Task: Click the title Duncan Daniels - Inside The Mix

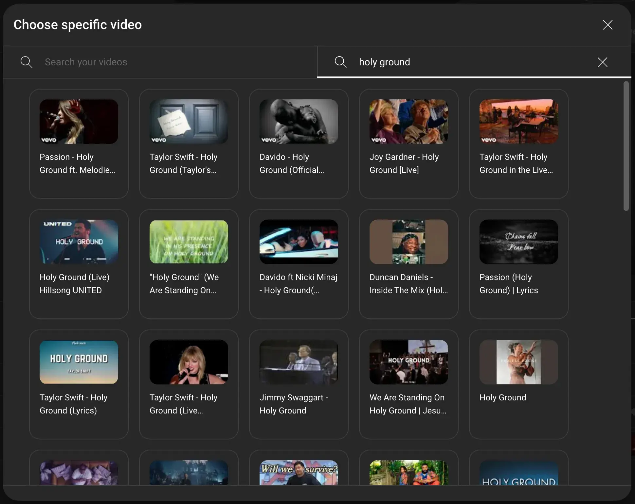Action: pyautogui.click(x=409, y=284)
